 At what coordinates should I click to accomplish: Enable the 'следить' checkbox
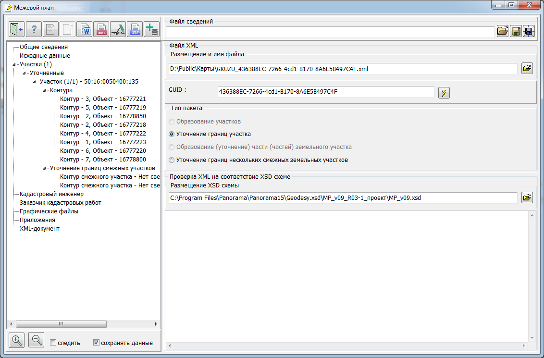pos(53,343)
